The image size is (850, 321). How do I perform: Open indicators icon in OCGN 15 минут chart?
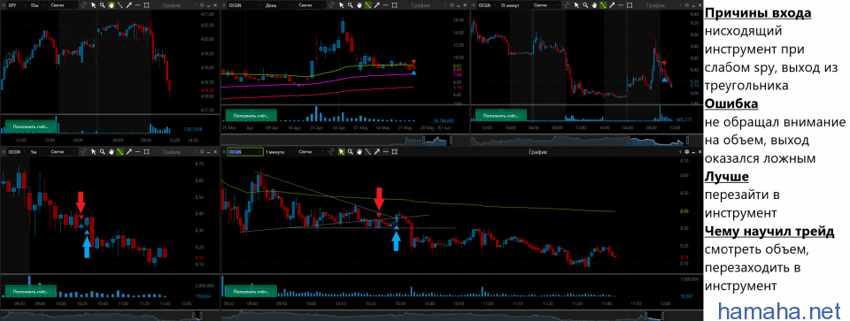pyautogui.click(x=567, y=5)
